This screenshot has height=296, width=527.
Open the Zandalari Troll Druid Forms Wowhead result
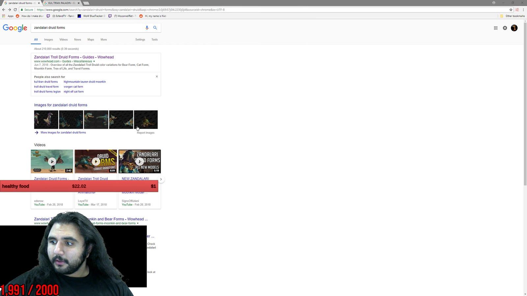[74, 57]
